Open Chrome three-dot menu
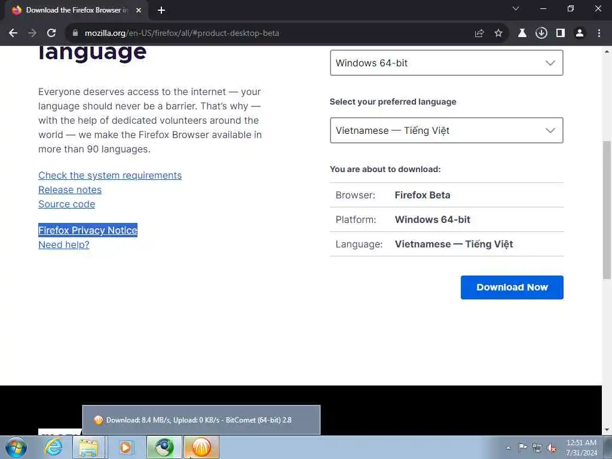This screenshot has height=459, width=612. point(599,33)
